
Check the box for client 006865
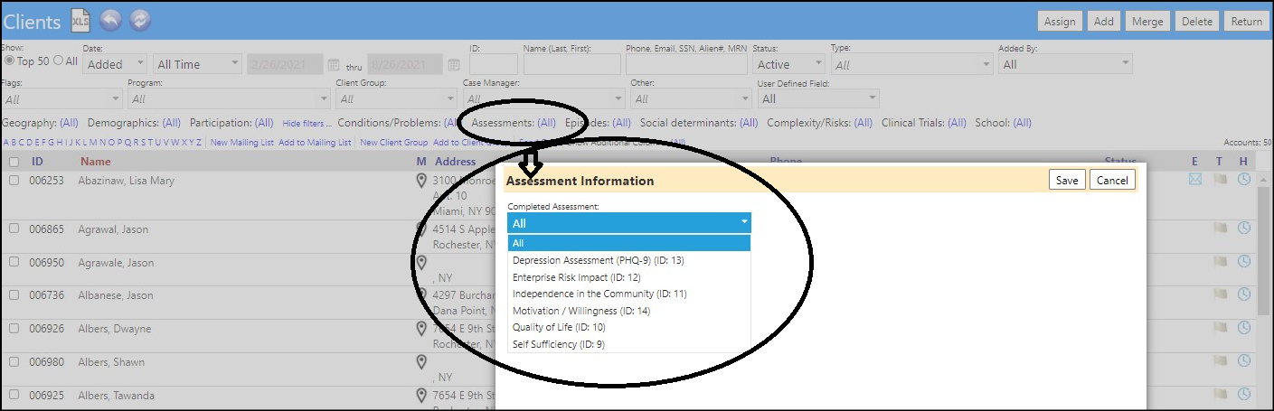[14, 229]
